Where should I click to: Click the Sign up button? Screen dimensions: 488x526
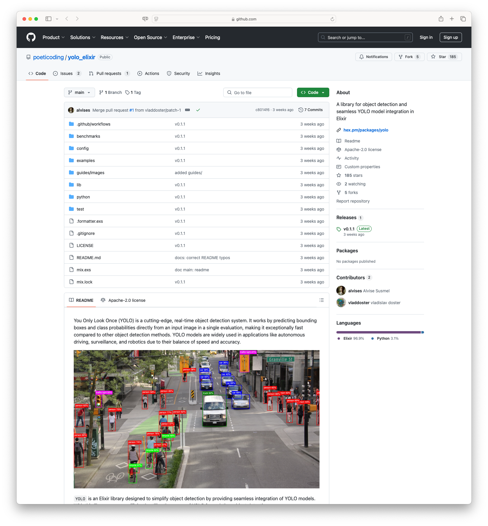[x=451, y=37]
